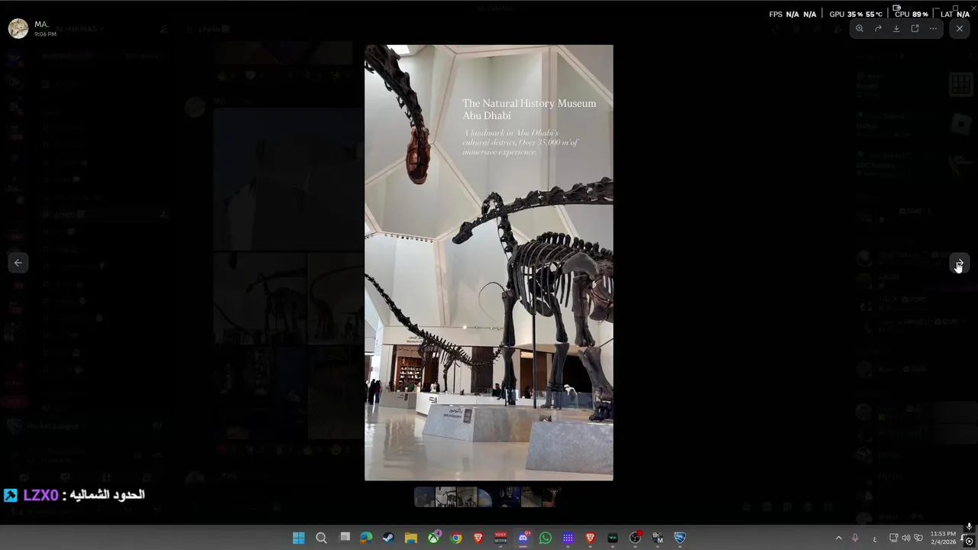This screenshot has width=978, height=550.
Task: Launch Microsoft Edge from the taskbar
Action: [x=366, y=538]
